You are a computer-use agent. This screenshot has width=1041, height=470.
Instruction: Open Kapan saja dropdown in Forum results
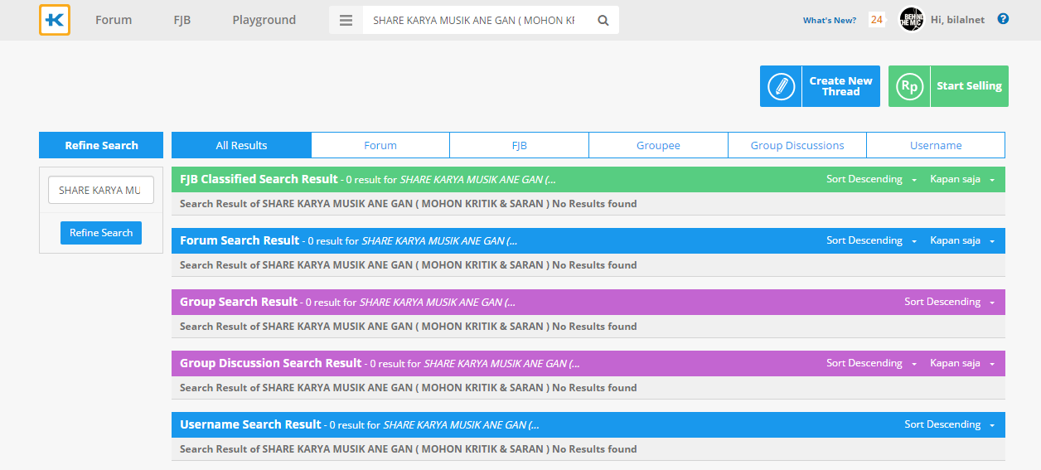point(961,240)
